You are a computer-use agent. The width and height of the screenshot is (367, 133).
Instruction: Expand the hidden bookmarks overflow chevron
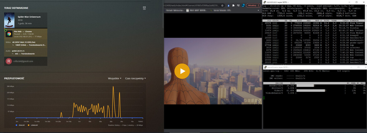(x=259, y=10)
